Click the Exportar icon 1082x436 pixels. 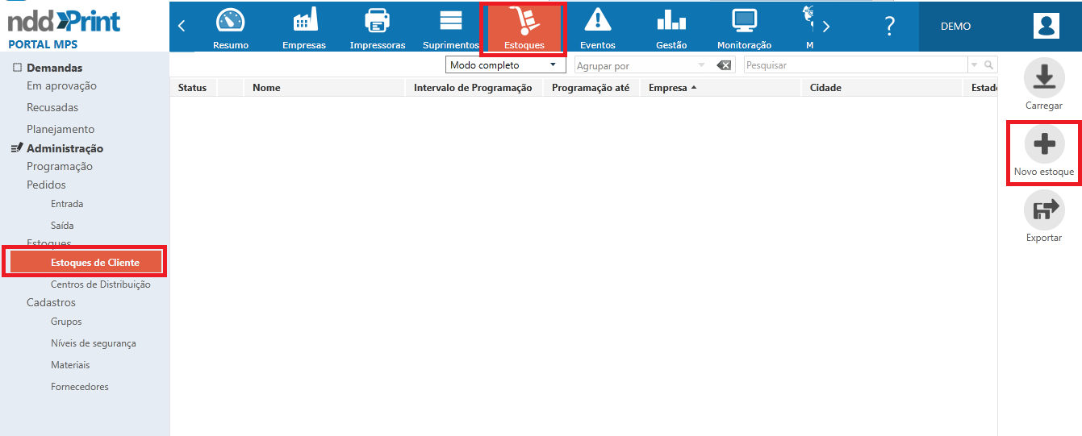[x=1043, y=211]
